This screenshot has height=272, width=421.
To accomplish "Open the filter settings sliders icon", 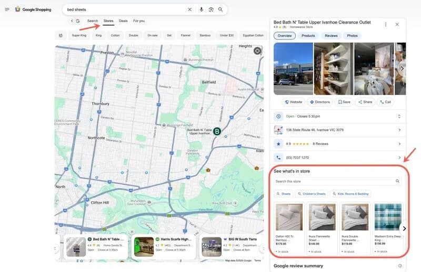I will (61, 35).
